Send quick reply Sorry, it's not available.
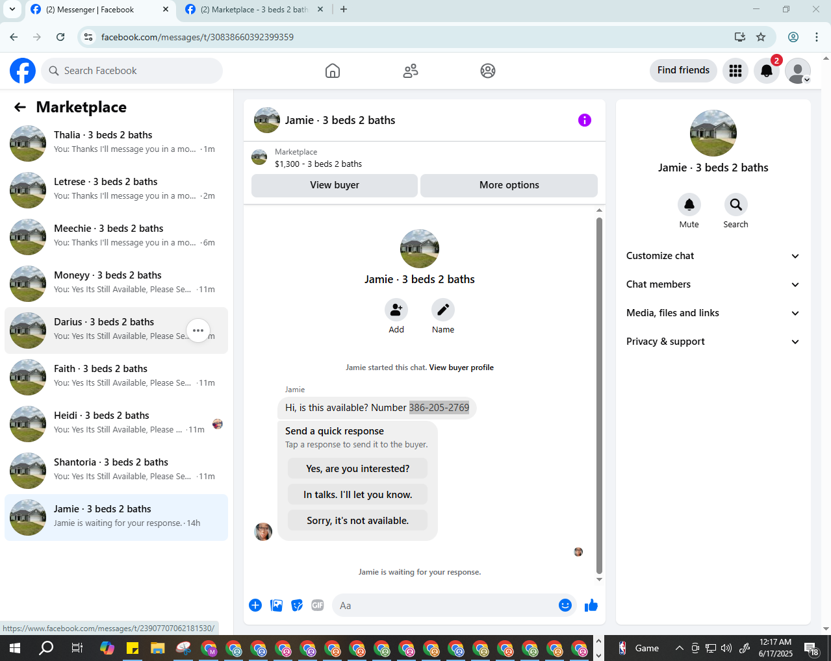 [x=358, y=521]
